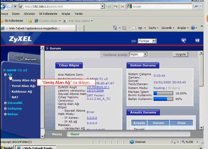Expand the Güvenlik tree node

(x=5, y=103)
